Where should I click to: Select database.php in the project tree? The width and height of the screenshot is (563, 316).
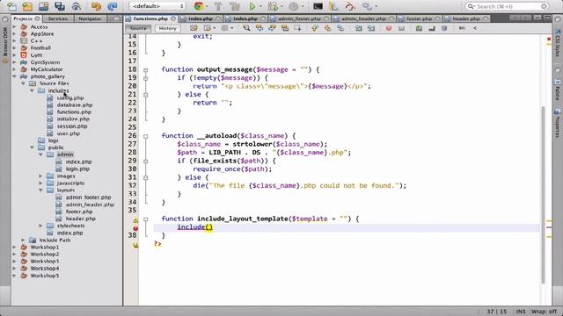[75, 105]
